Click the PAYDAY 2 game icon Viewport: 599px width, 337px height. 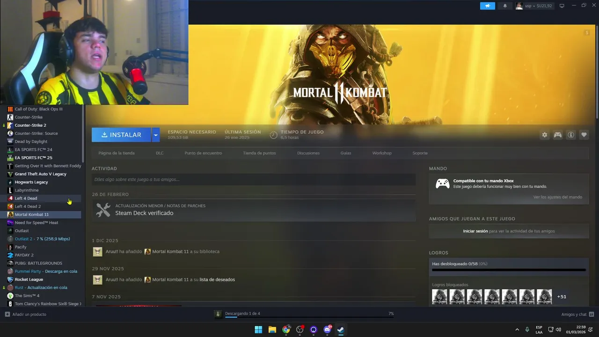tap(10, 255)
